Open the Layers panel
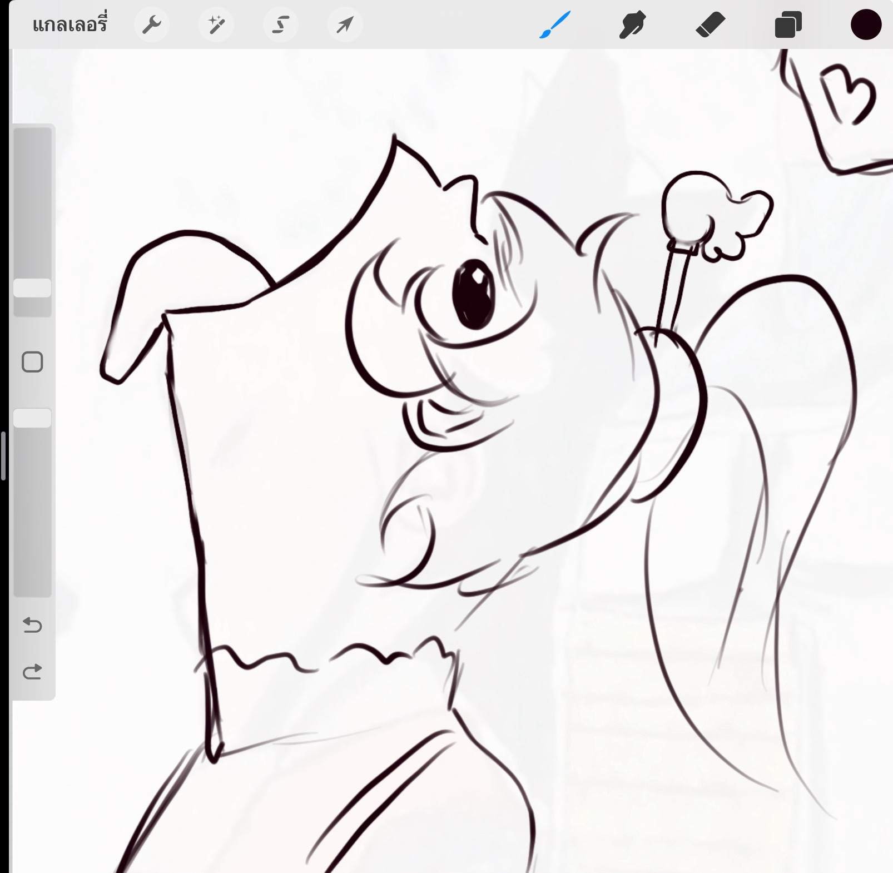 788,25
